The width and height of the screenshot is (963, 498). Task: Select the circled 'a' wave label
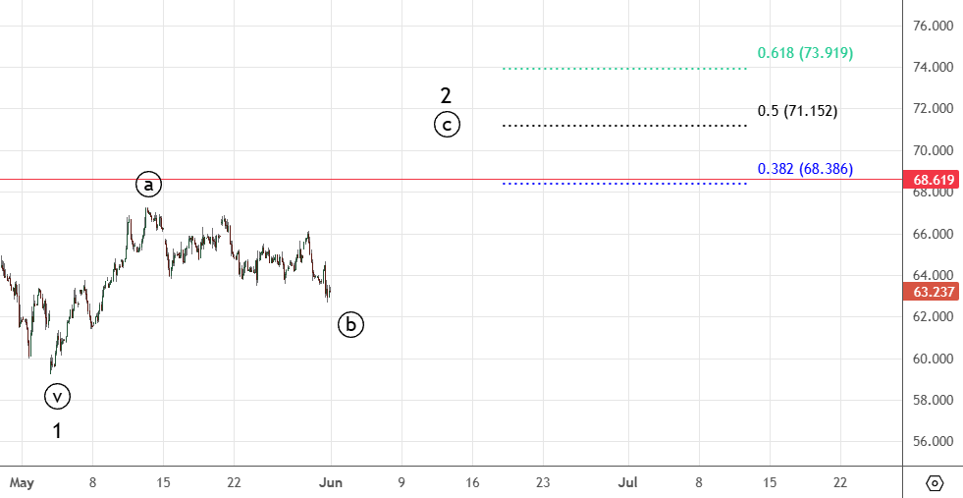[x=148, y=184]
